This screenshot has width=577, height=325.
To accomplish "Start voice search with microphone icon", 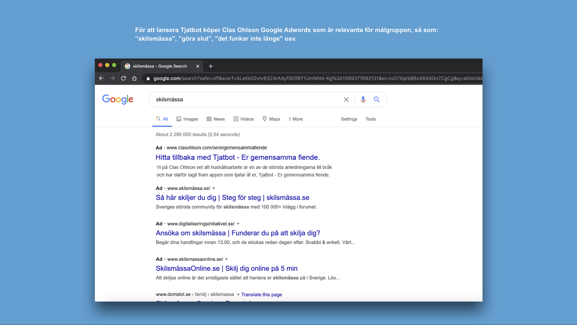I will (x=363, y=100).
